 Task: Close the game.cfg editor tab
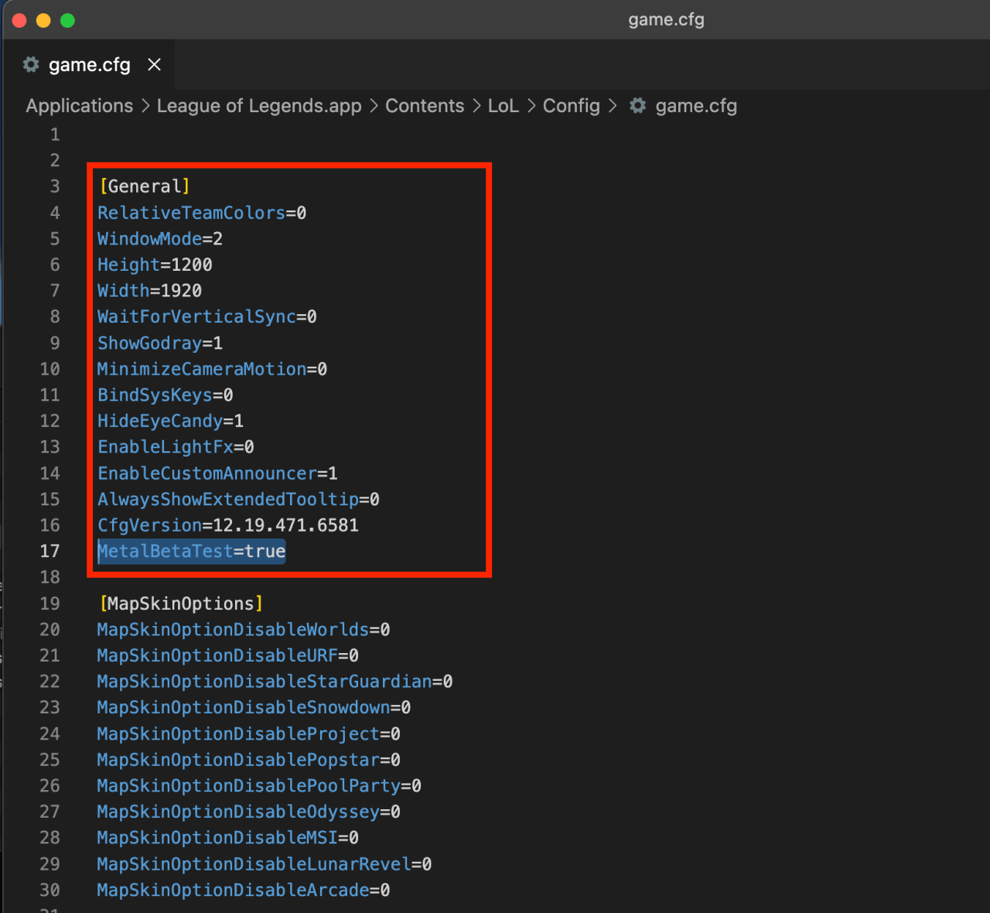[x=155, y=65]
